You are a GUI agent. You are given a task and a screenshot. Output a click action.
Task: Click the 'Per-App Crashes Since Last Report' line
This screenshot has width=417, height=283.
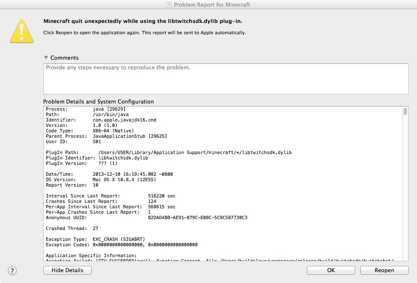click(98, 212)
